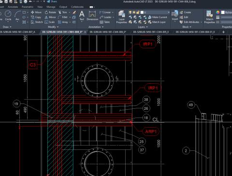The image size is (232, 176).
Task: Select the Text annotation tool
Action: tap(82, 15)
